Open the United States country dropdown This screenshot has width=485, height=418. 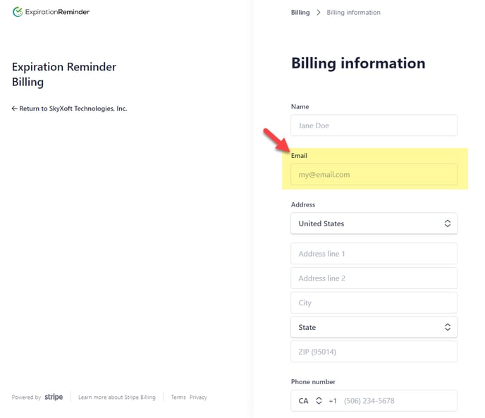(374, 223)
